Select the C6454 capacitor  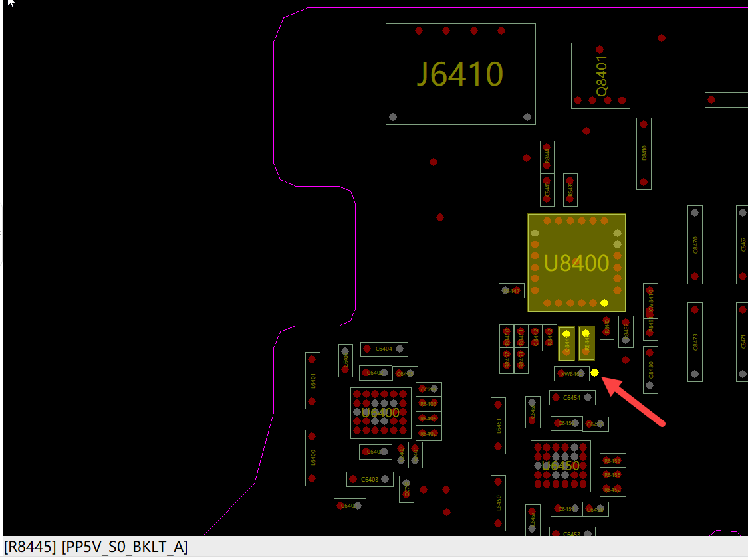(x=572, y=397)
